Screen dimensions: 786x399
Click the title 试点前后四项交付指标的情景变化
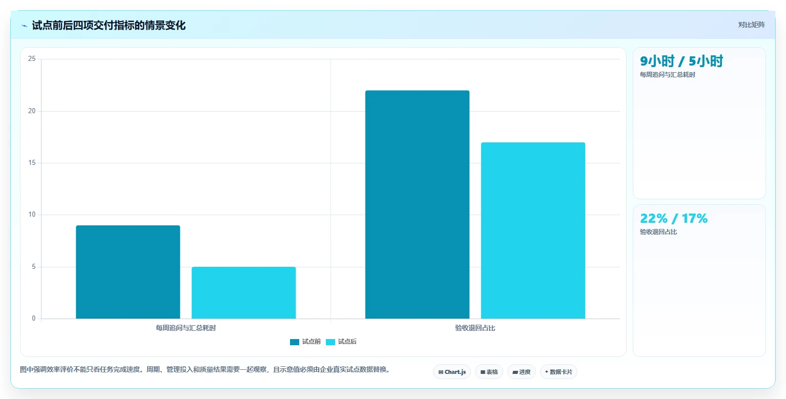pos(109,26)
